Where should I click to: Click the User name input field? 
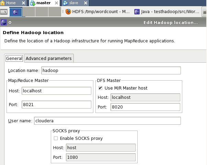point(107,121)
